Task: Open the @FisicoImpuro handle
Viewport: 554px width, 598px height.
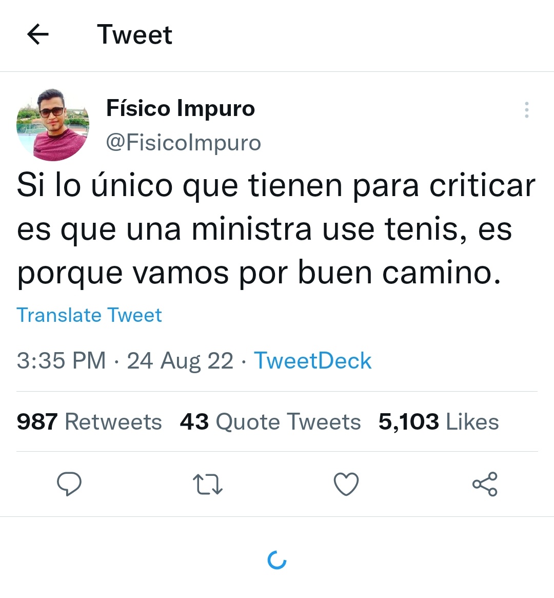Action: [x=183, y=143]
